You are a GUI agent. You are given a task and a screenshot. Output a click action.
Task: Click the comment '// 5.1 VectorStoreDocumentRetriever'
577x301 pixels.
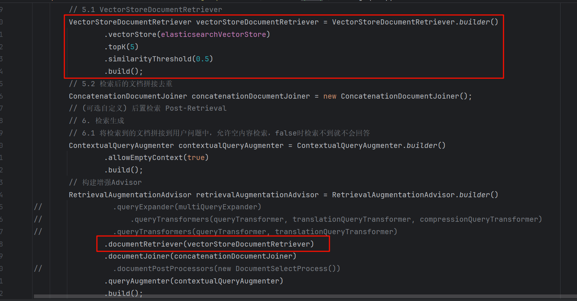[x=146, y=9]
